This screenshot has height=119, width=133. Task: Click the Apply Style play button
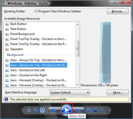tap(67, 110)
